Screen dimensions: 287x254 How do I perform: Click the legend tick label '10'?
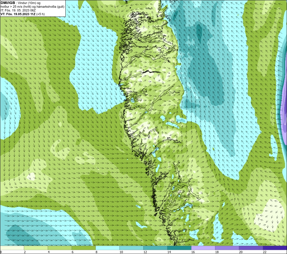tap(121, 252)
